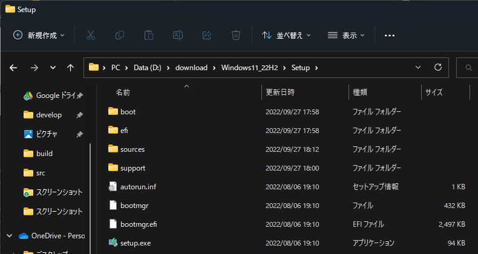Collapse the OneDrive tree node

[10, 236]
